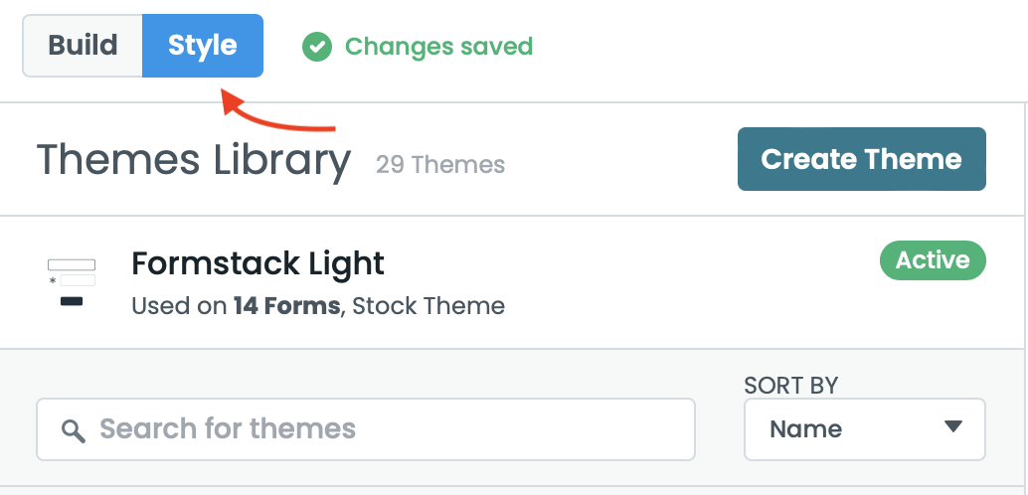This screenshot has height=495, width=1028.
Task: Click the green checkmark saved icon
Action: pyautogui.click(x=317, y=47)
